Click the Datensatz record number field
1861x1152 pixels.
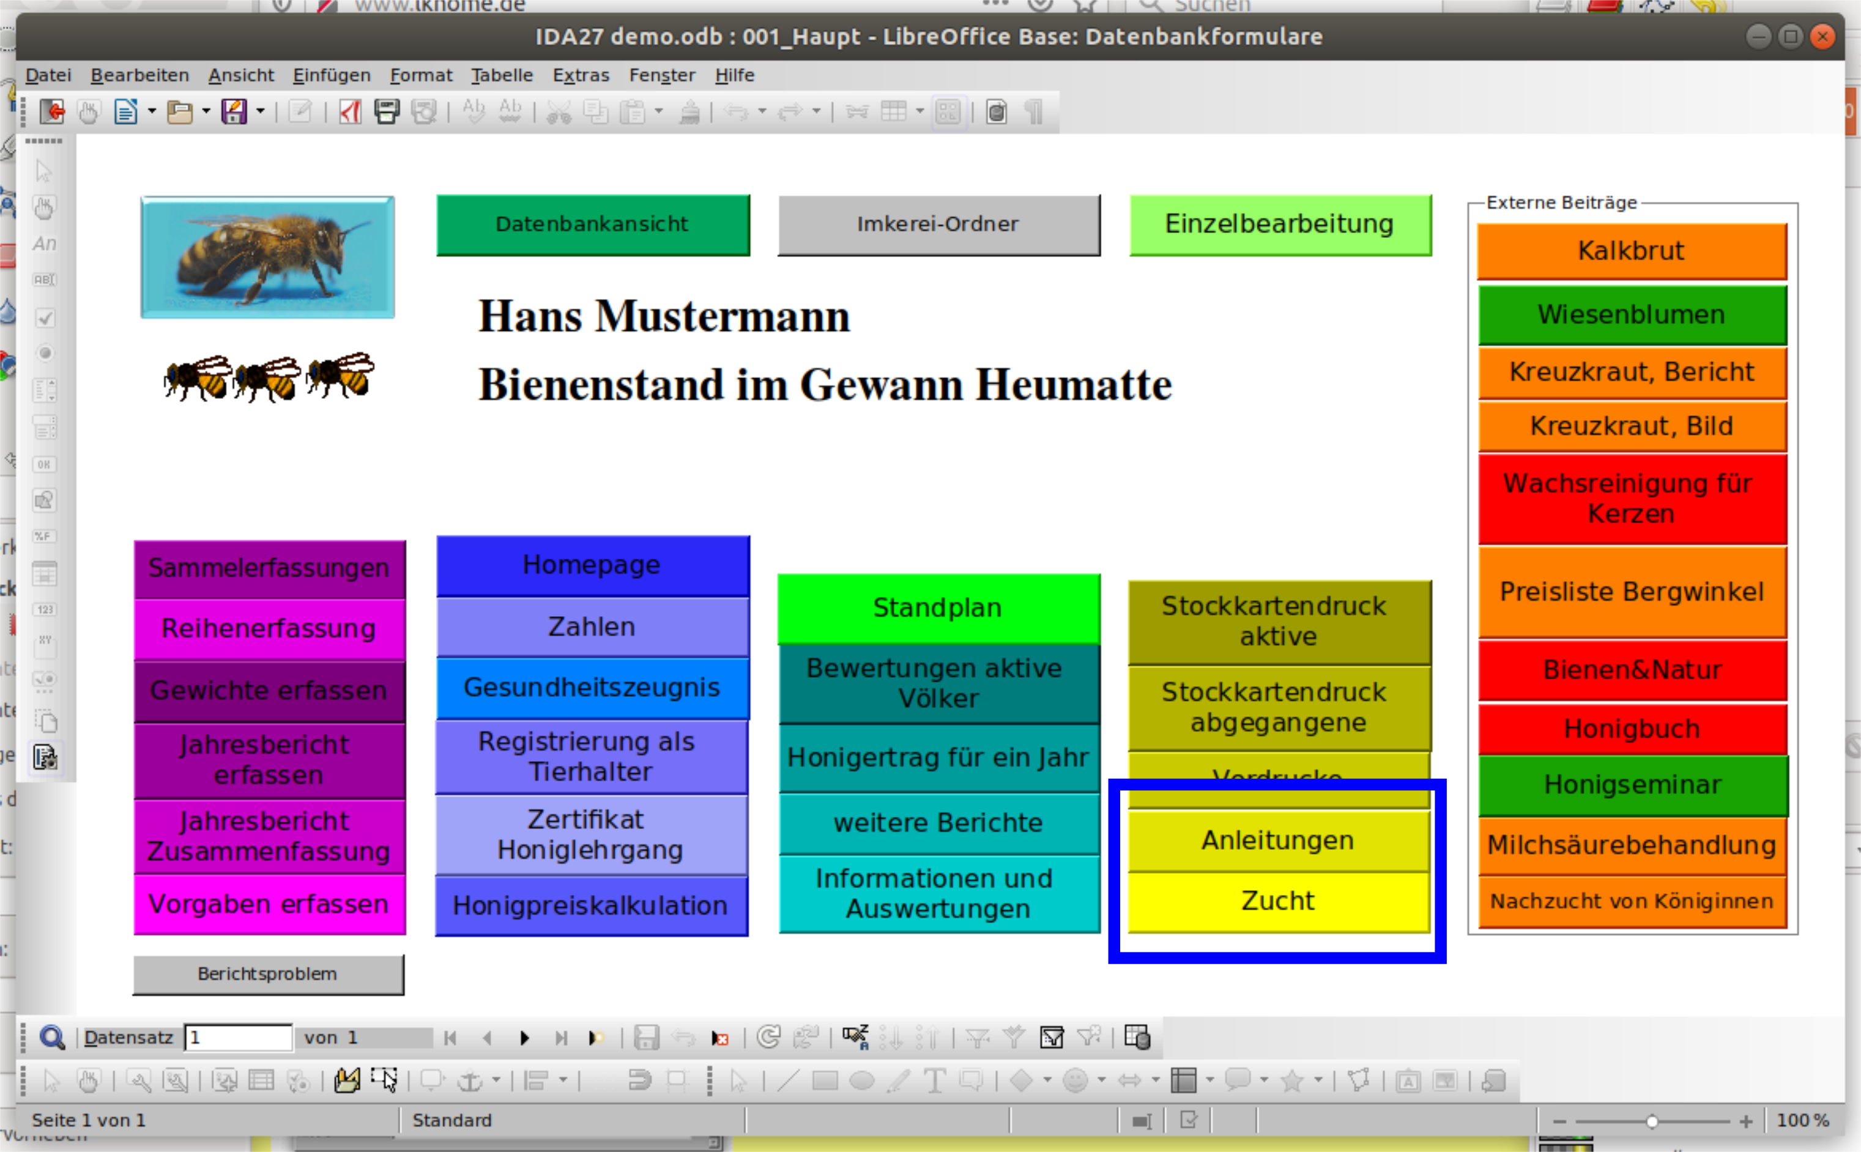coord(239,1038)
